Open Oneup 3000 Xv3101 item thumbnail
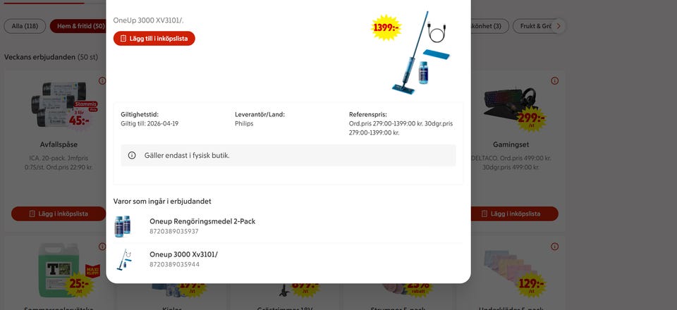The width and height of the screenshot is (677, 310). tap(124, 259)
